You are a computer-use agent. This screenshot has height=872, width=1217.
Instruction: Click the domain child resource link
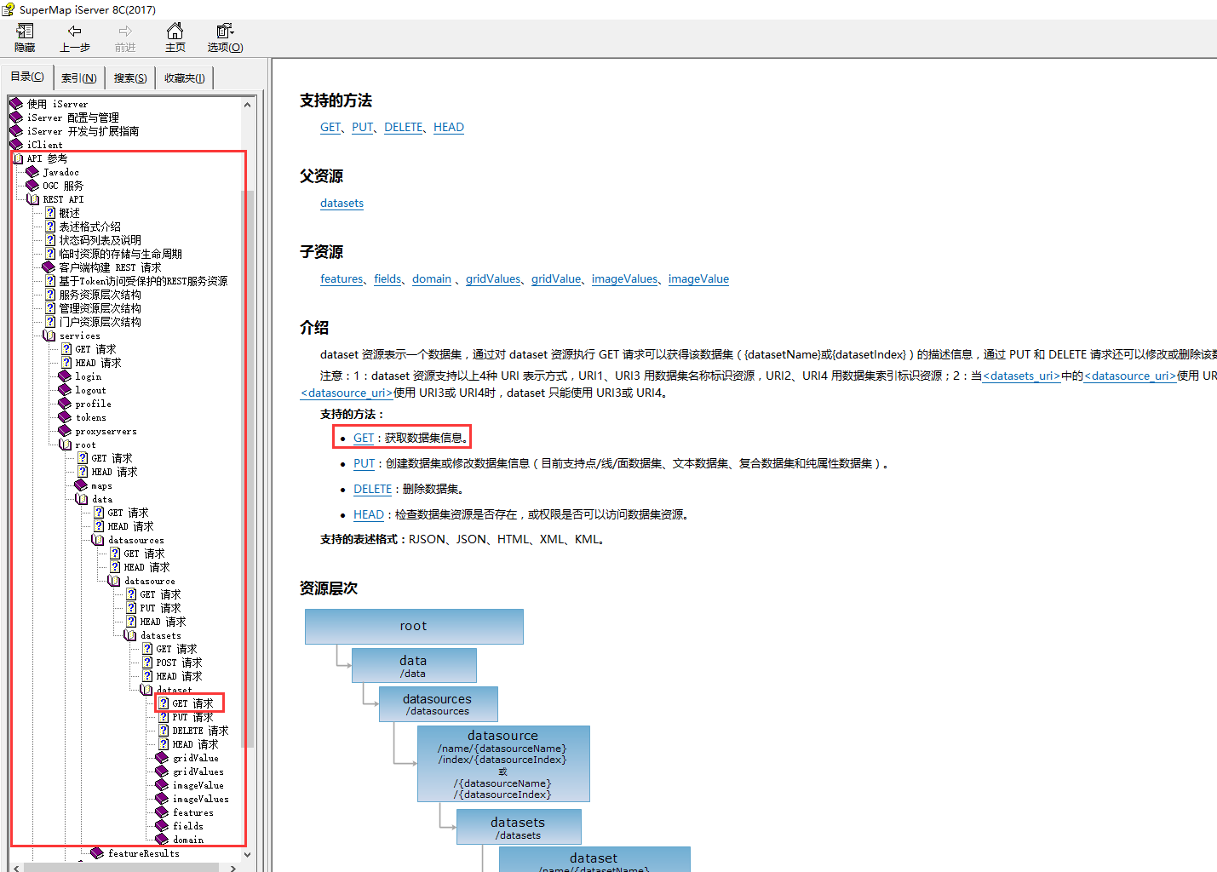[x=432, y=278]
